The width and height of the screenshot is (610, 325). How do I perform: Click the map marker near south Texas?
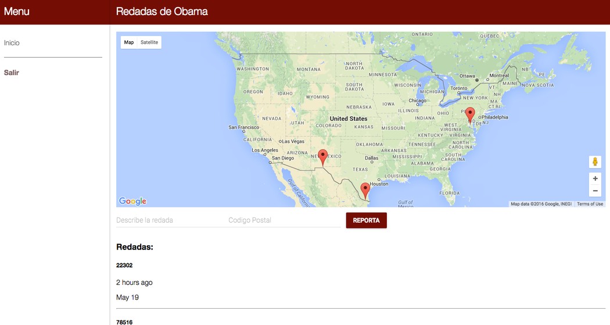click(365, 191)
